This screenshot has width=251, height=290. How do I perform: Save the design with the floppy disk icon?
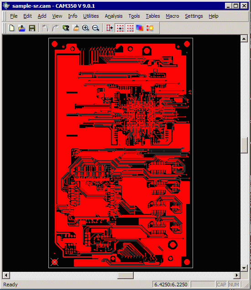32,28
